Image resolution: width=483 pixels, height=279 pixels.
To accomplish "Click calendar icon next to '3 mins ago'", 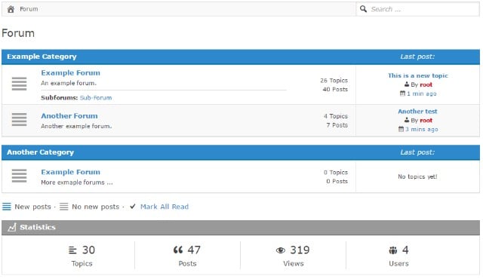I will pos(401,129).
